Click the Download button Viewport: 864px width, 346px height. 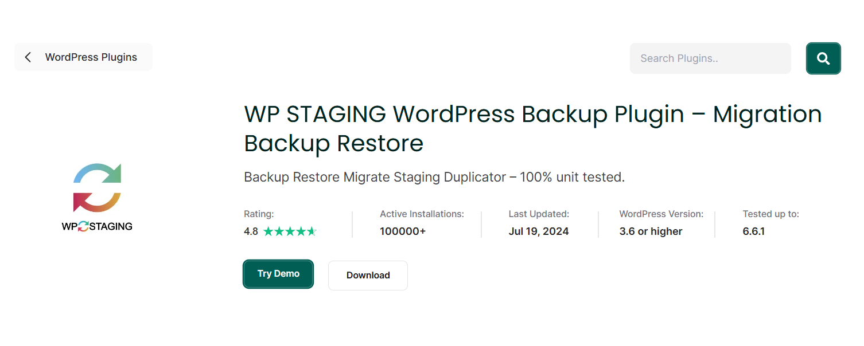368,276
